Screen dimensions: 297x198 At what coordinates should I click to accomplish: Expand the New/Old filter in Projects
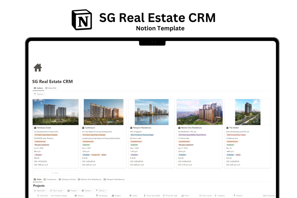40,191
